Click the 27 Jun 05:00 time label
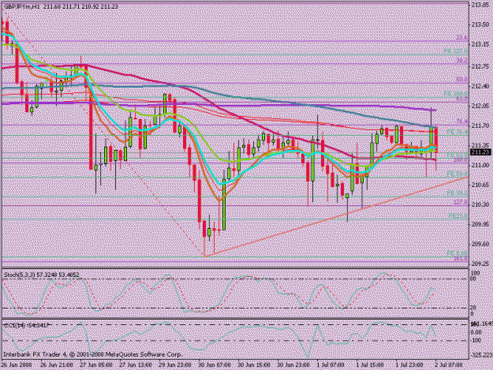 tap(96, 365)
